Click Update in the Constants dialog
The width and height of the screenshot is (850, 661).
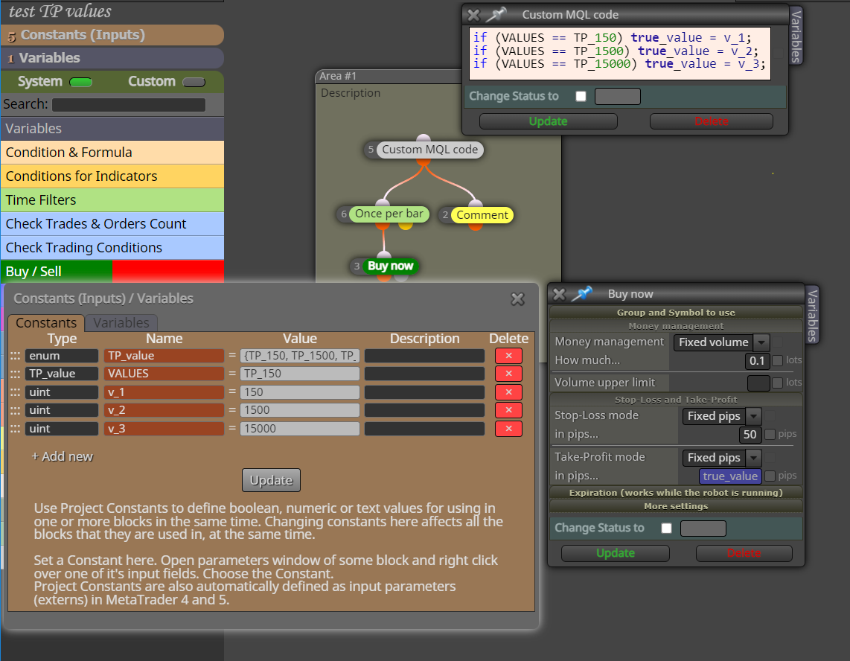271,480
